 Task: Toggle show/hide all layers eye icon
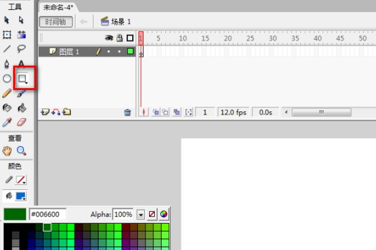tap(108, 37)
